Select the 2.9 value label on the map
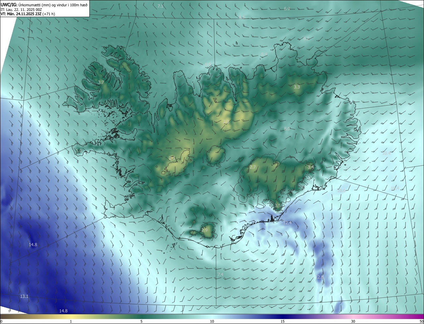The height and width of the screenshot is (324, 424). click(x=204, y=230)
